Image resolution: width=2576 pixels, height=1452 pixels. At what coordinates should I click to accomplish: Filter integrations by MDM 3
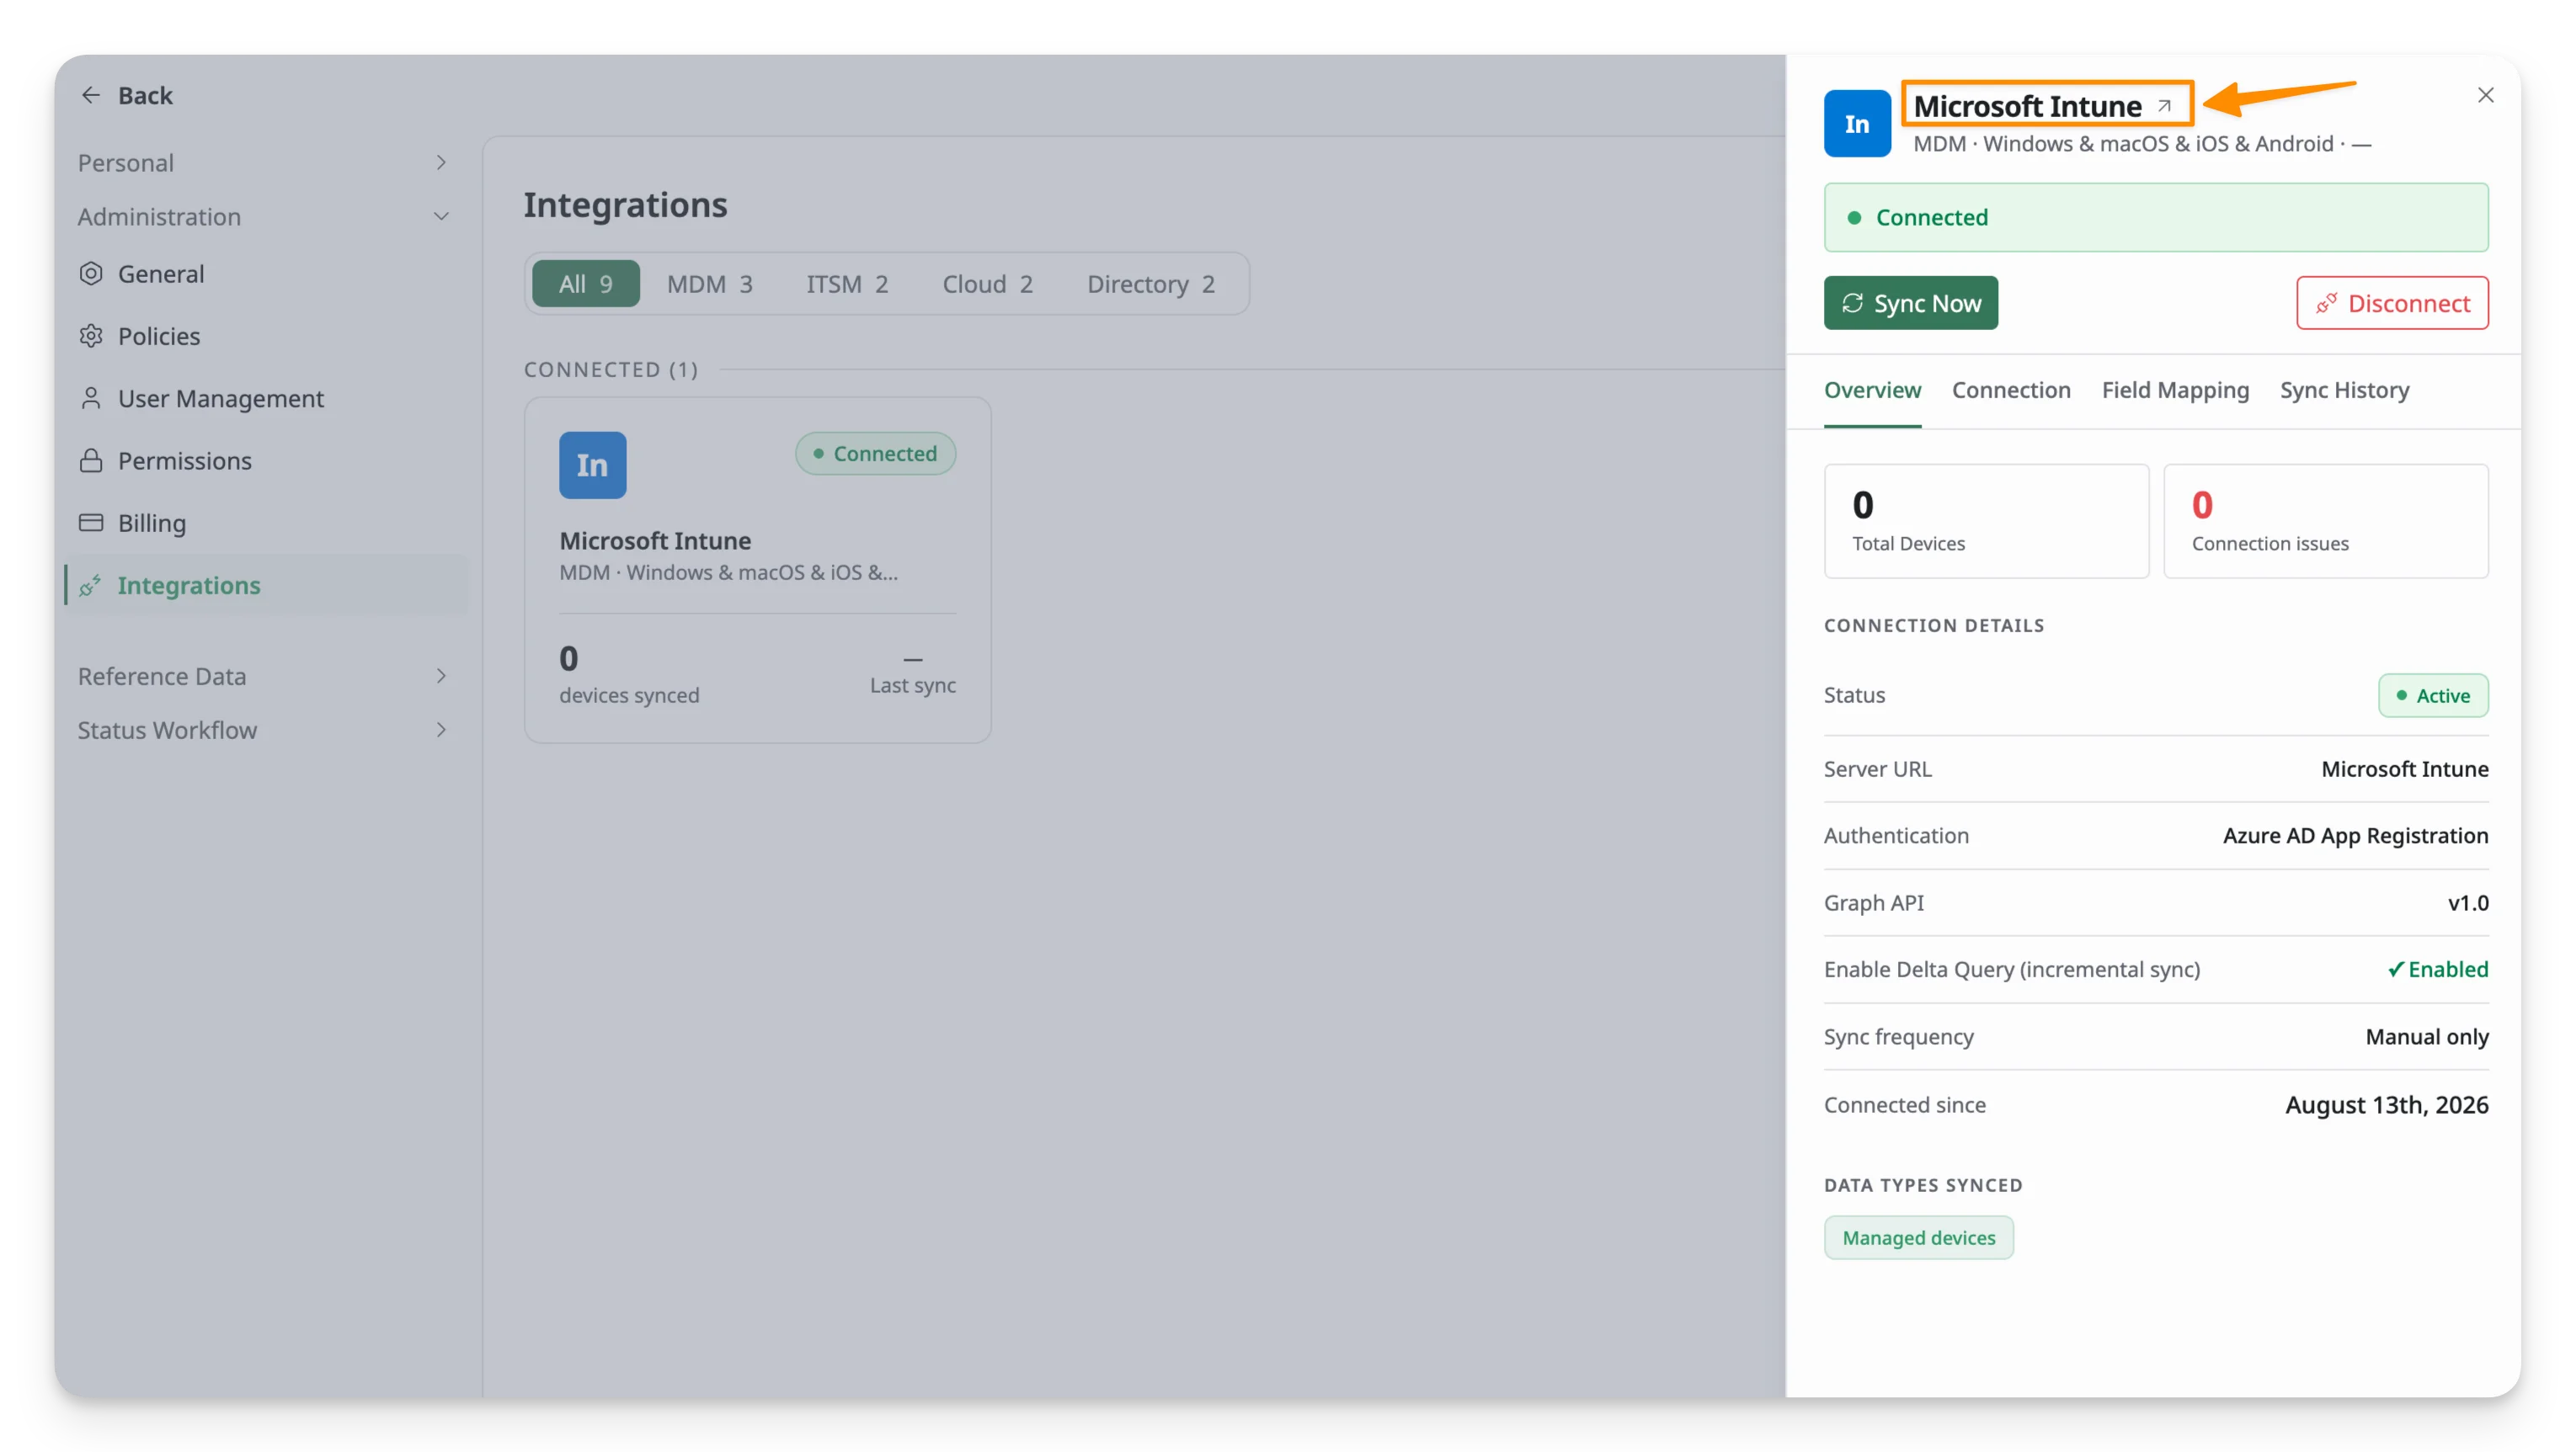tap(710, 284)
